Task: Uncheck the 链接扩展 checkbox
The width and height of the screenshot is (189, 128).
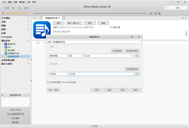Action: pos(111,27)
